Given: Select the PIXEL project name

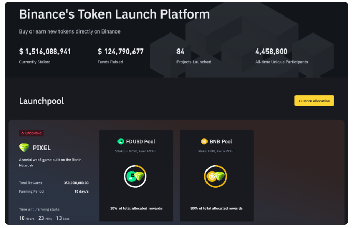Looking at the screenshot, I should point(41,148).
